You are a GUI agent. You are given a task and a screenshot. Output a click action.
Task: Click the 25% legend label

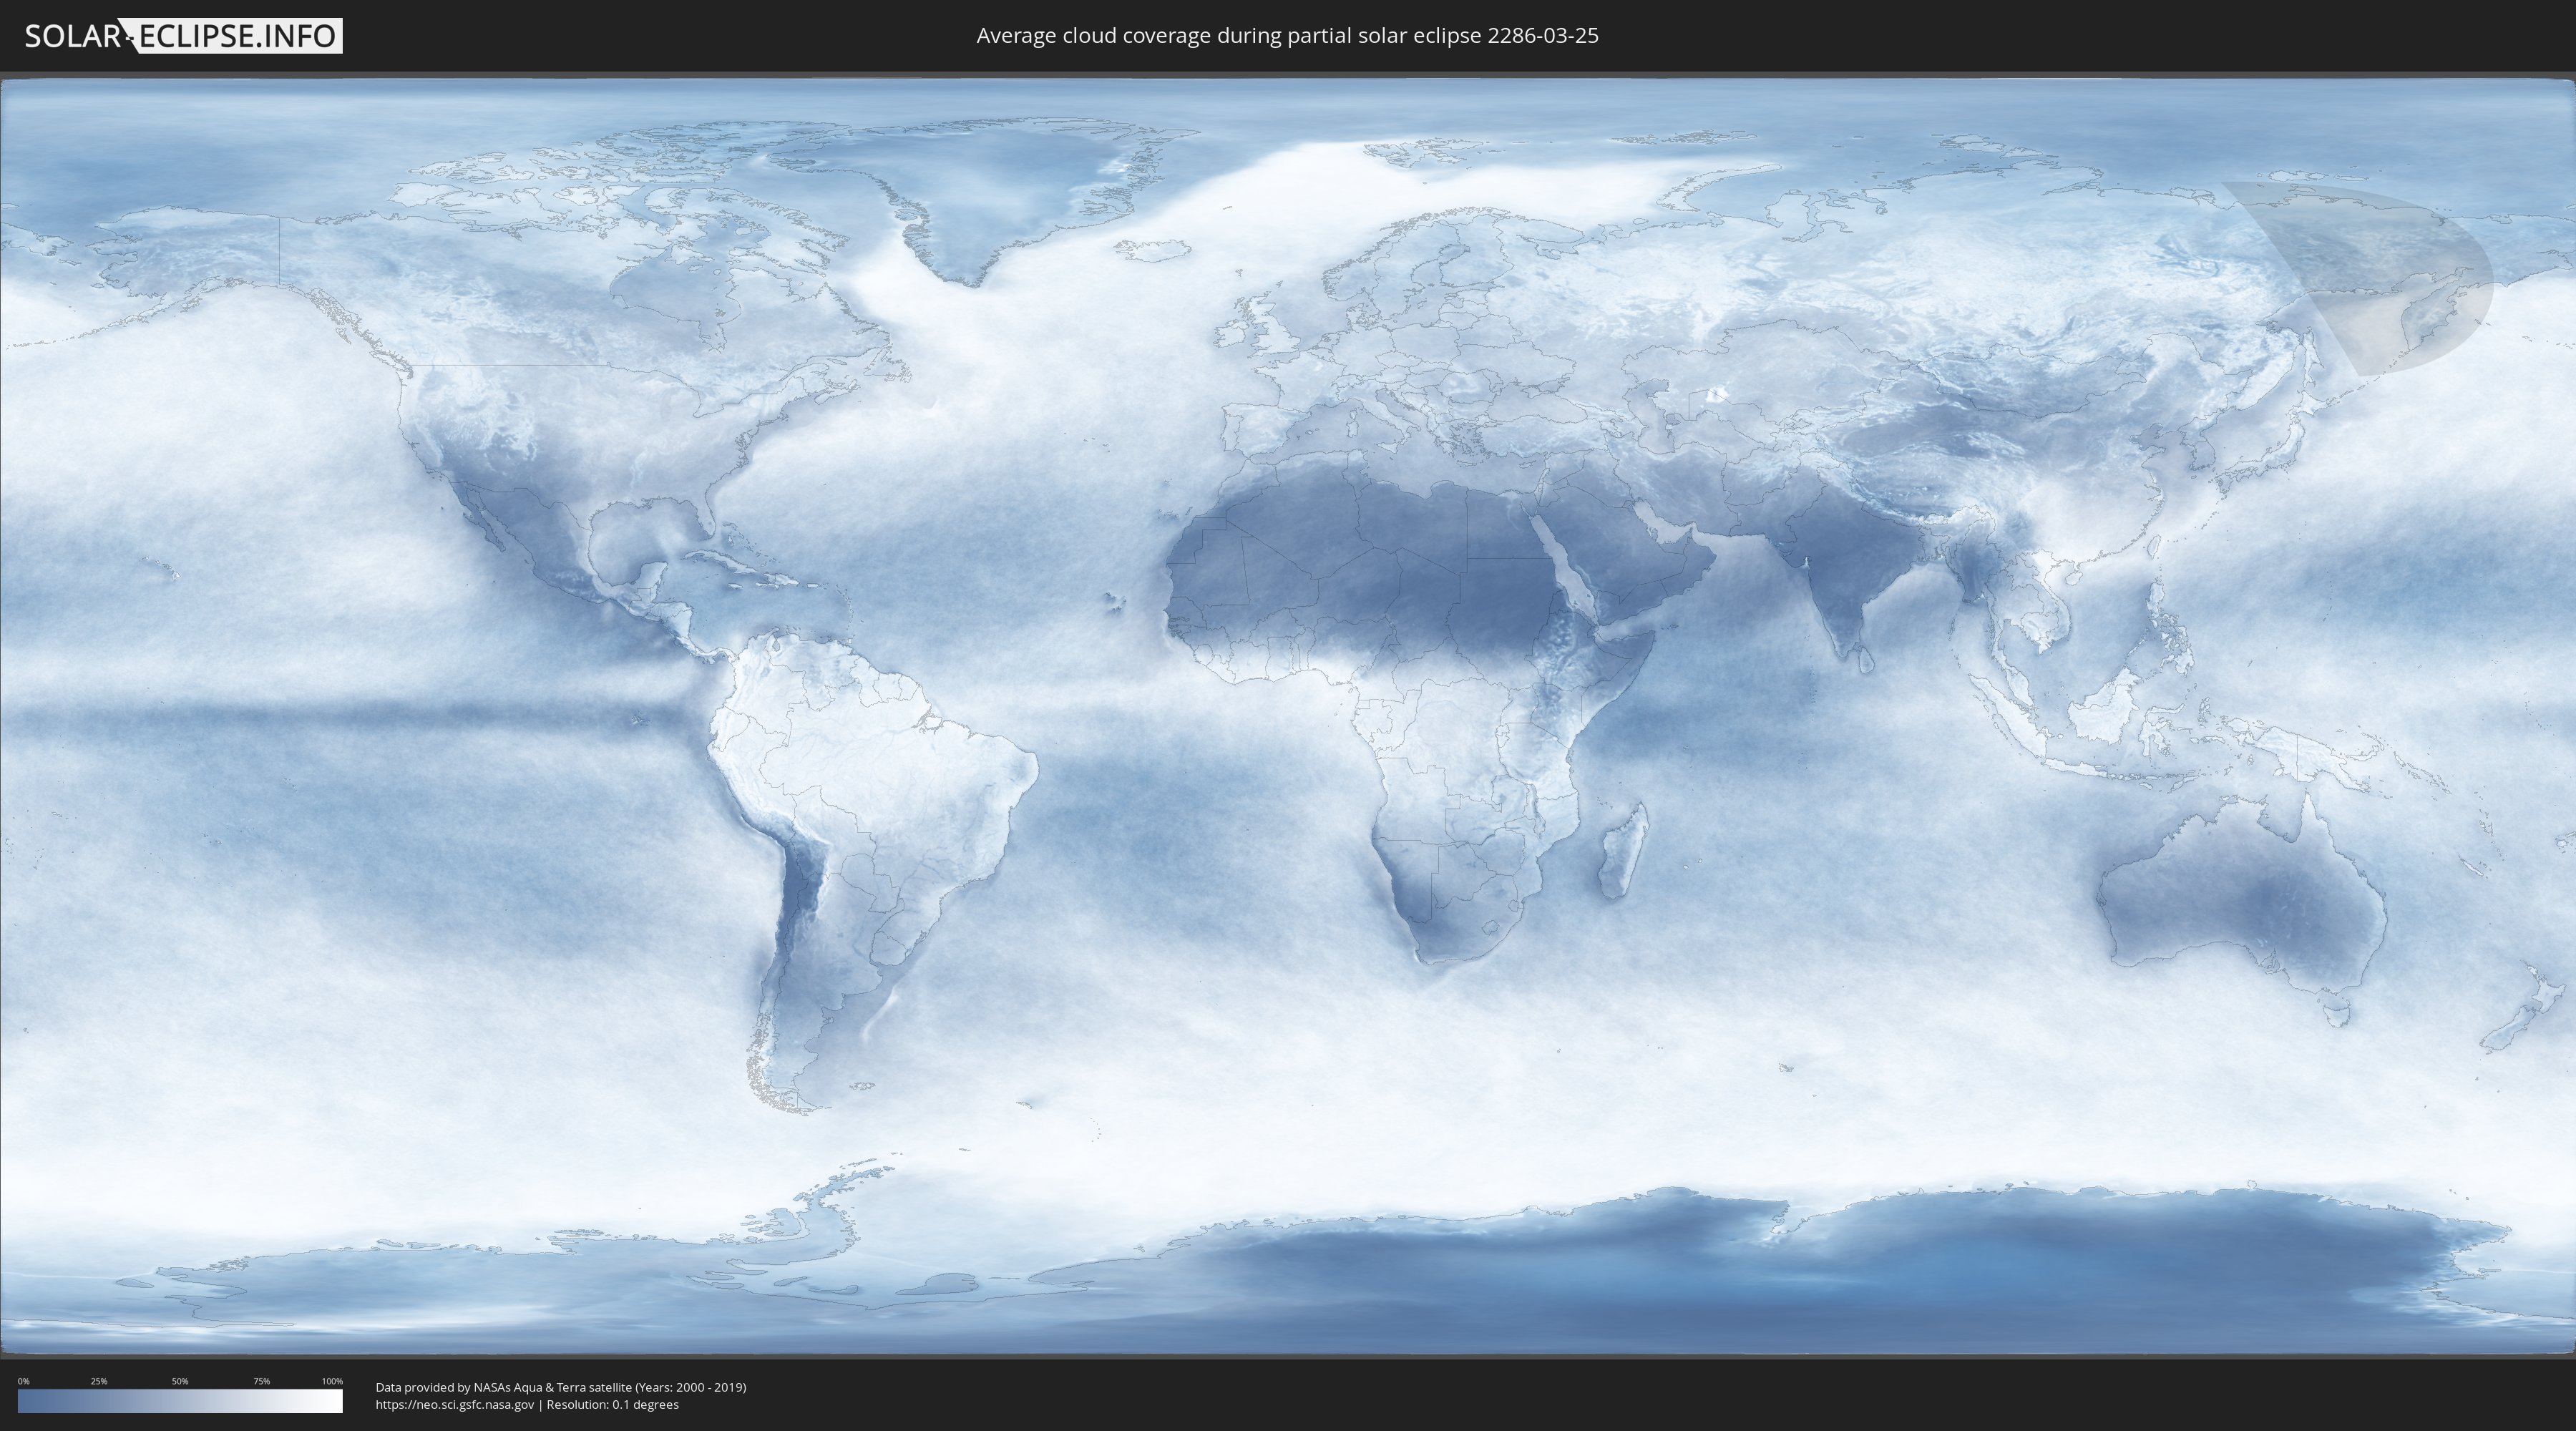99,1381
